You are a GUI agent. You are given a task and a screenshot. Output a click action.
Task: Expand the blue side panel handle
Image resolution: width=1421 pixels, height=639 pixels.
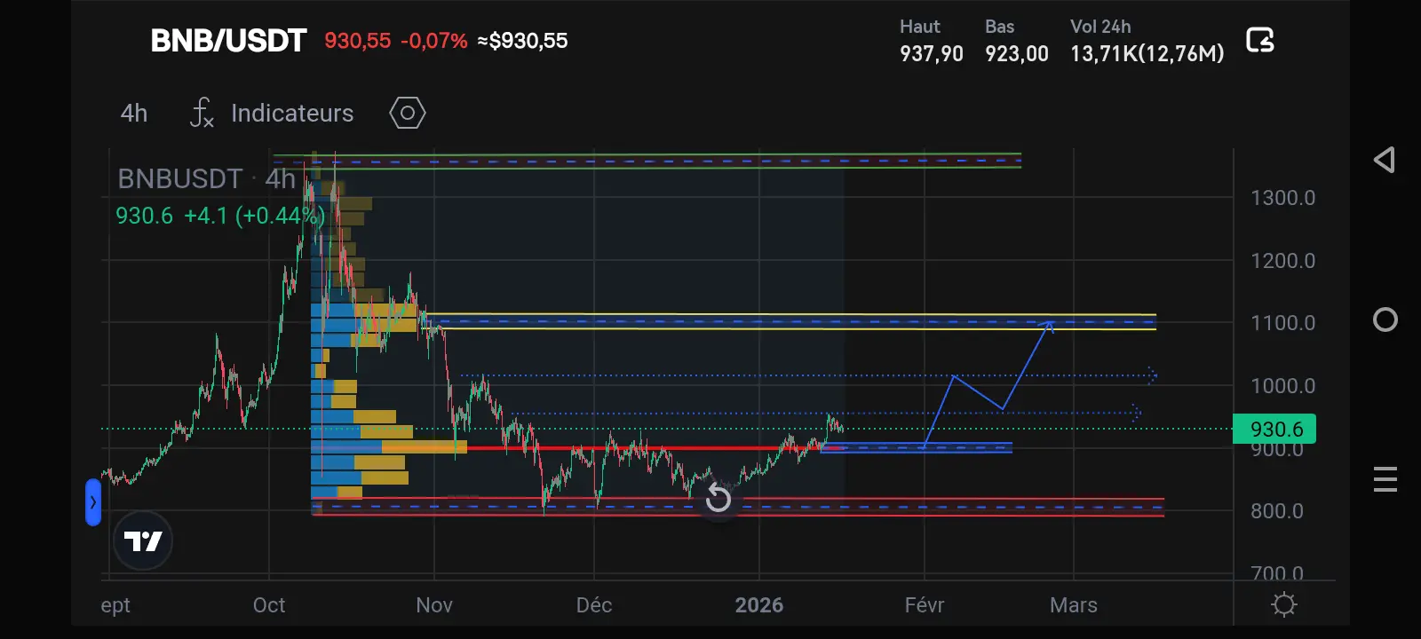93,502
